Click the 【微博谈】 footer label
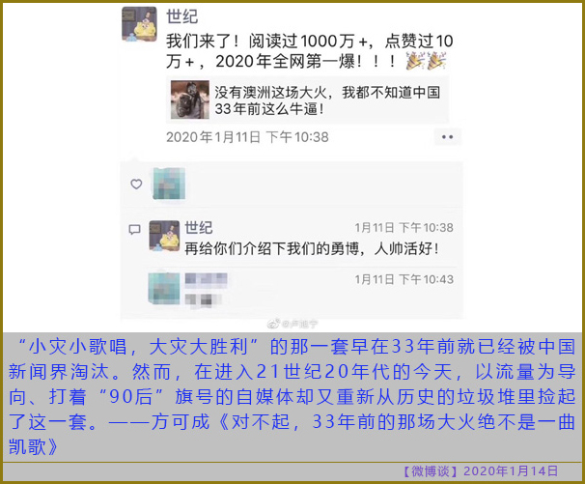 point(431,471)
